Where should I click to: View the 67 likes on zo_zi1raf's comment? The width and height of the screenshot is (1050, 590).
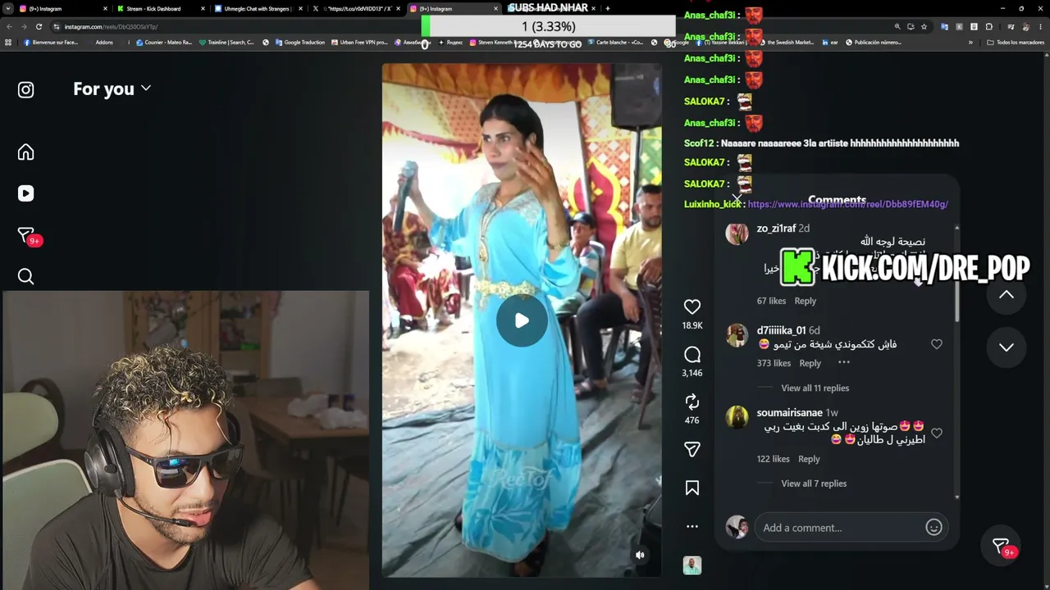[x=771, y=301]
